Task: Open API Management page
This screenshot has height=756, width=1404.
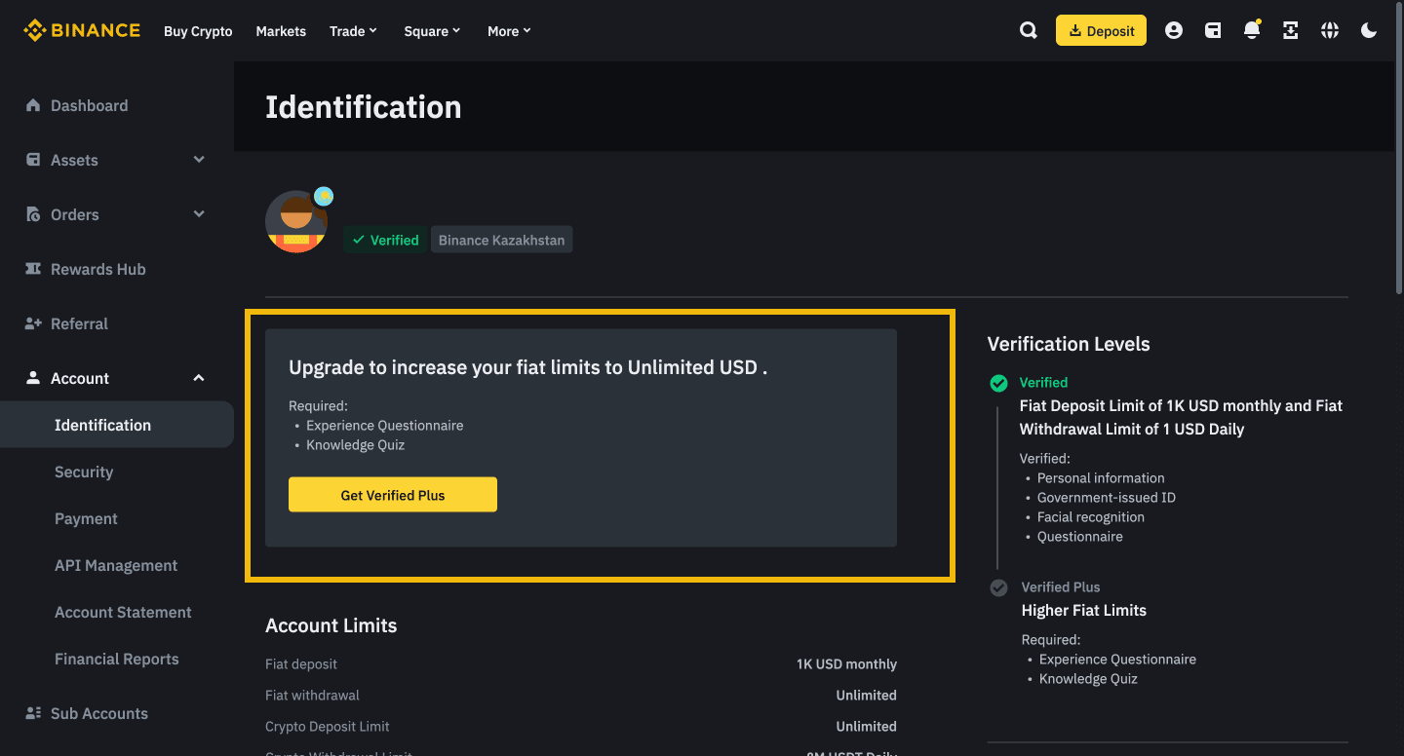Action: click(116, 565)
